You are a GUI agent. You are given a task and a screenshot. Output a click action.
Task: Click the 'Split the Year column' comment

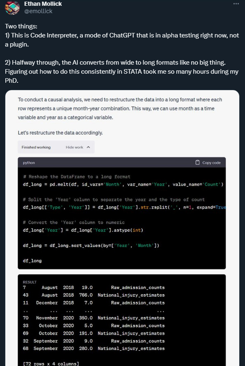[114, 200]
